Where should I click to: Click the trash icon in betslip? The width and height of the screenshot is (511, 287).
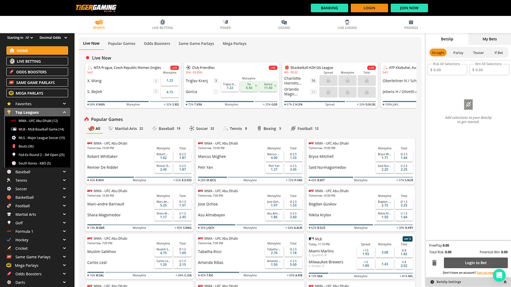pyautogui.click(x=434, y=263)
